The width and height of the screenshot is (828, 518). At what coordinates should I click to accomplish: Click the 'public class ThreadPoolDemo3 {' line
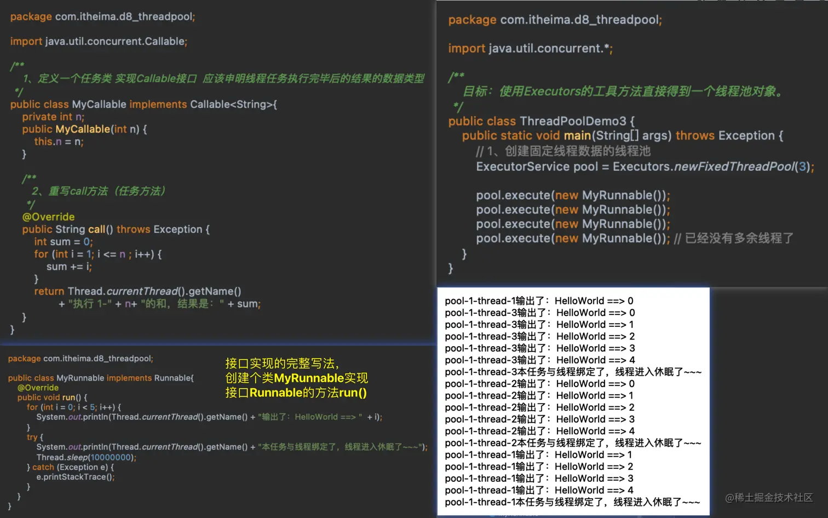click(542, 121)
